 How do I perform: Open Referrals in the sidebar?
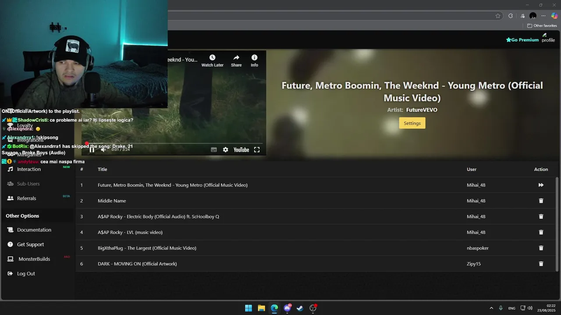[27, 198]
